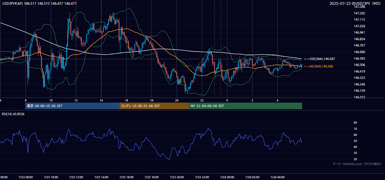385x180 pixels.
Task: Click the 7/24 00:00 date label
Action: [227, 177]
